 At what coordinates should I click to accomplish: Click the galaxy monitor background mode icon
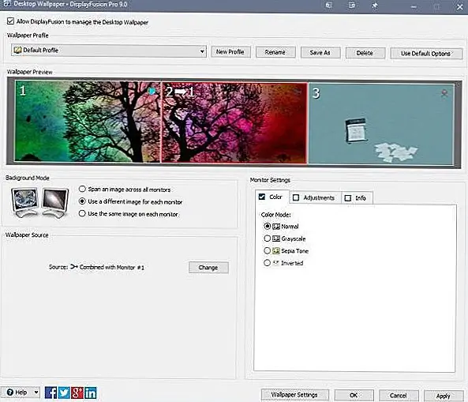55,203
